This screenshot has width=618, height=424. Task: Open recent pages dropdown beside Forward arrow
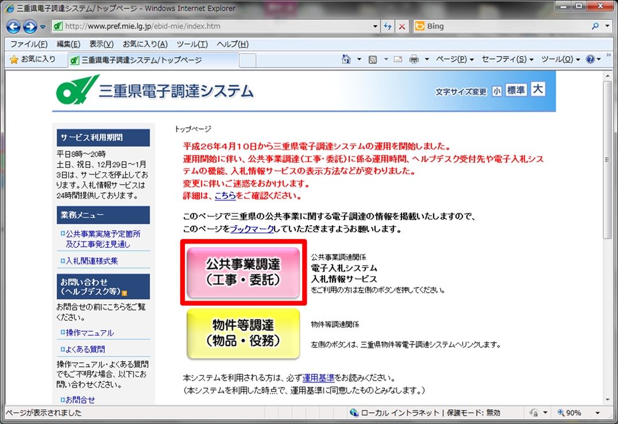[43, 27]
